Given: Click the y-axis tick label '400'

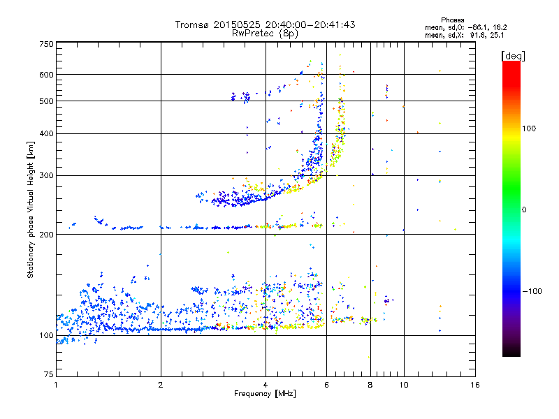Looking at the screenshot, I should point(46,134).
